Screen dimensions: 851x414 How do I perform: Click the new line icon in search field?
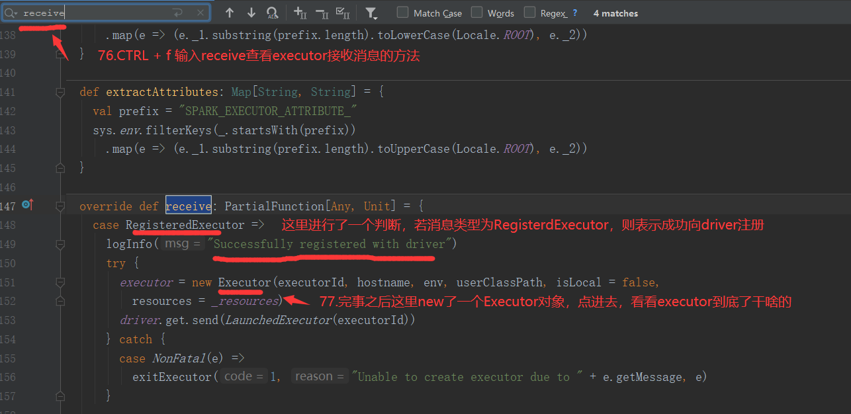[x=177, y=13]
